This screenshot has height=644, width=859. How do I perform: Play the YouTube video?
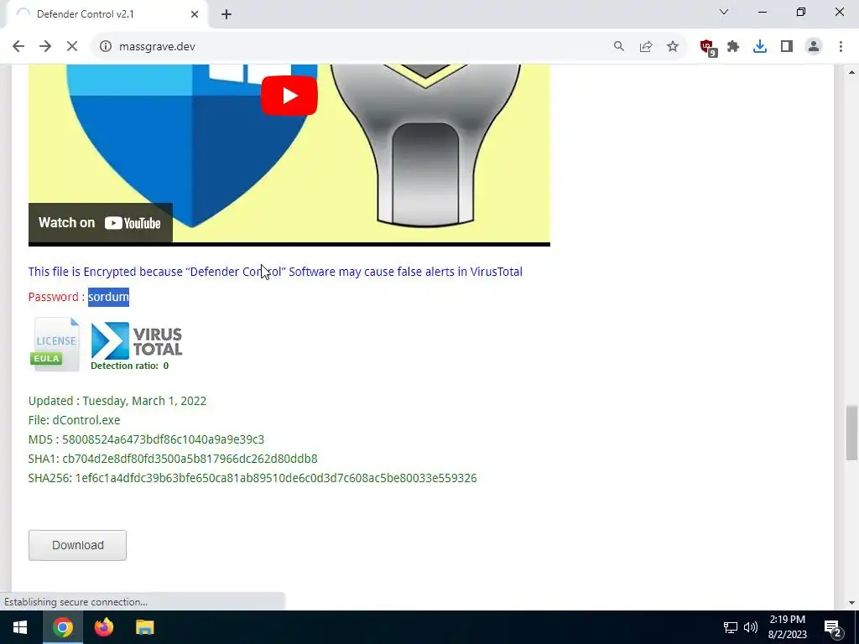289,96
